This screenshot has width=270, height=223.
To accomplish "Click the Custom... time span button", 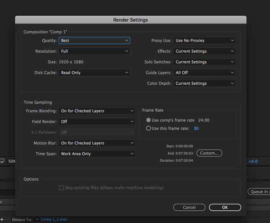I will coord(209,153).
